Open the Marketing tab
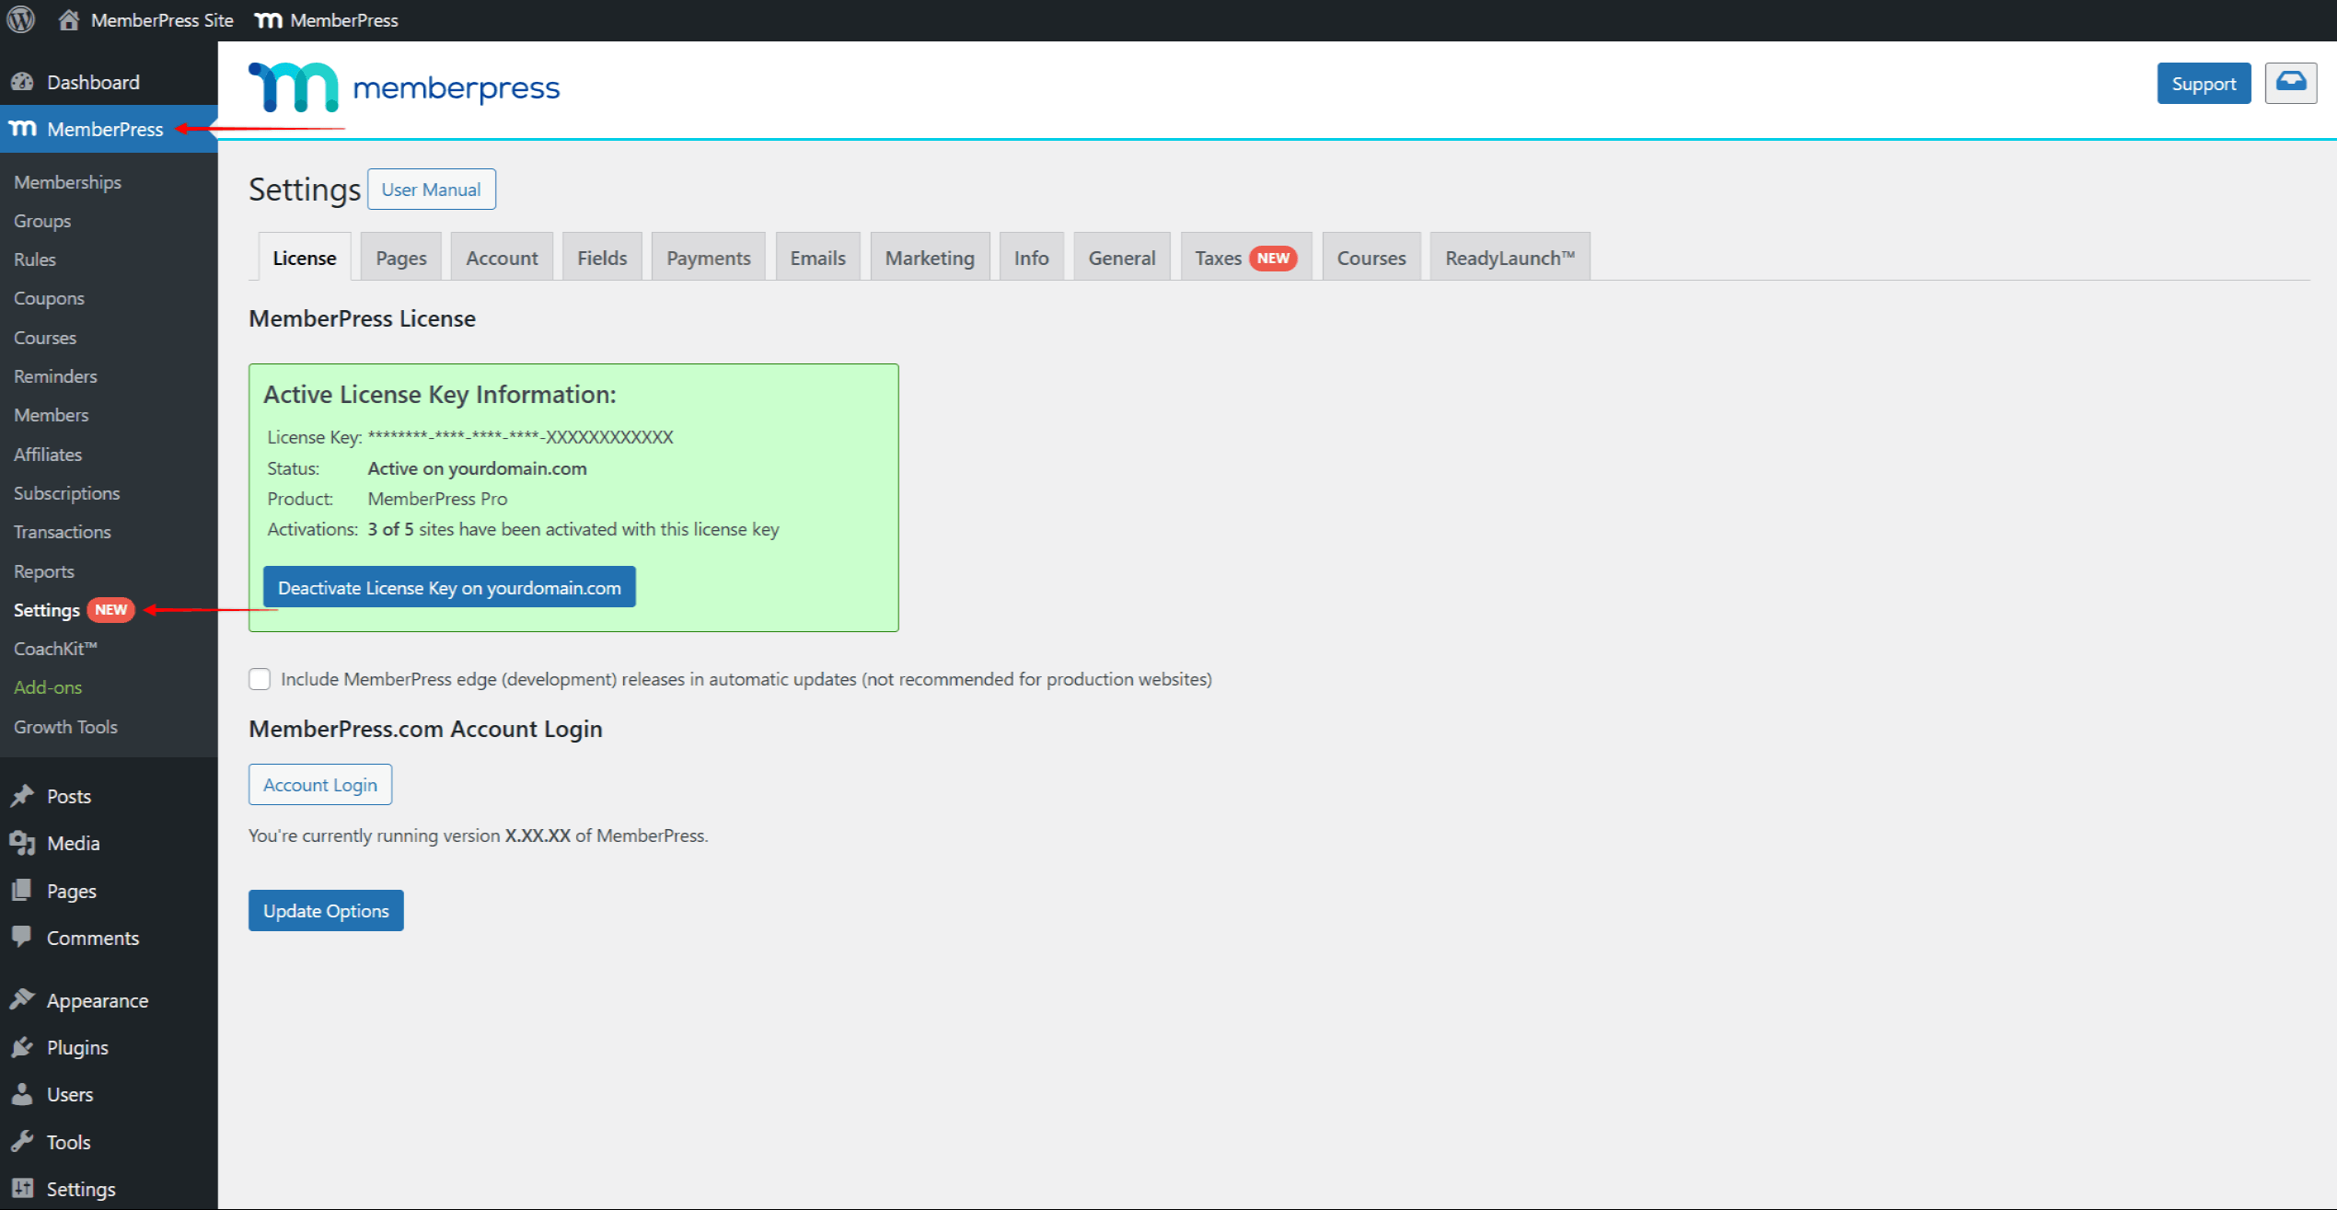This screenshot has height=1210, width=2337. tap(930, 258)
